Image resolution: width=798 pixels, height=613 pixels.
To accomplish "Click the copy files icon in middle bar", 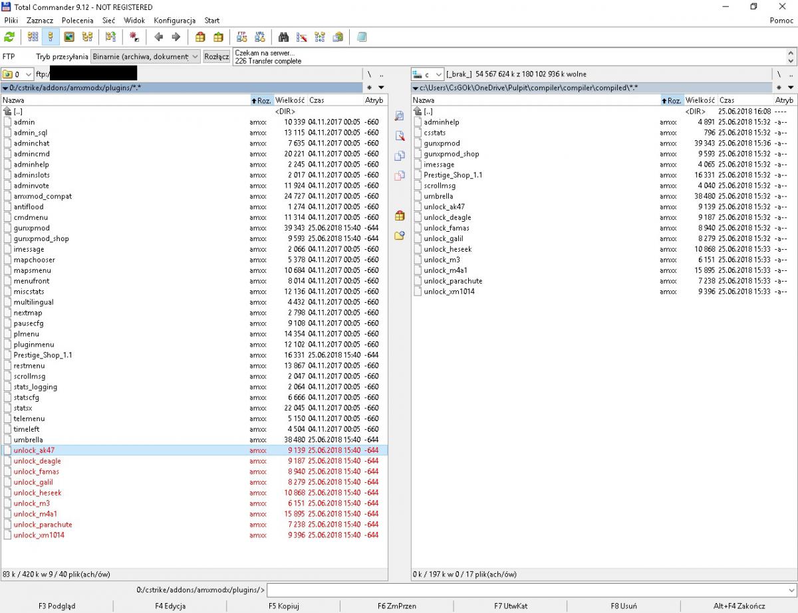I will tap(399, 156).
